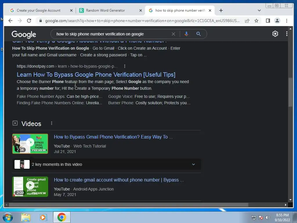Open Google quick settings gear
The image size is (297, 223).
point(275,34)
